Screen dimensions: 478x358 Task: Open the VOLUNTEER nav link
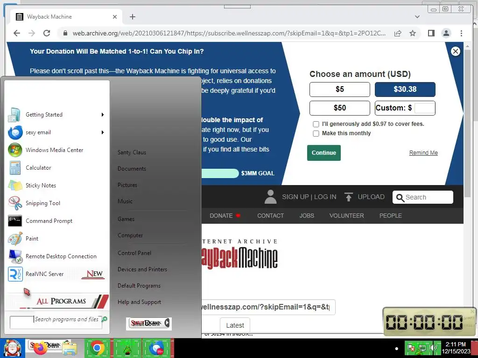coord(347,216)
